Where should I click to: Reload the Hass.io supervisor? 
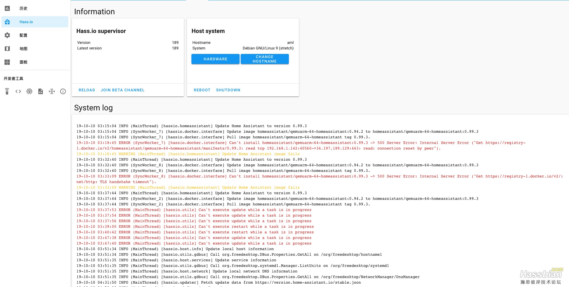click(87, 90)
